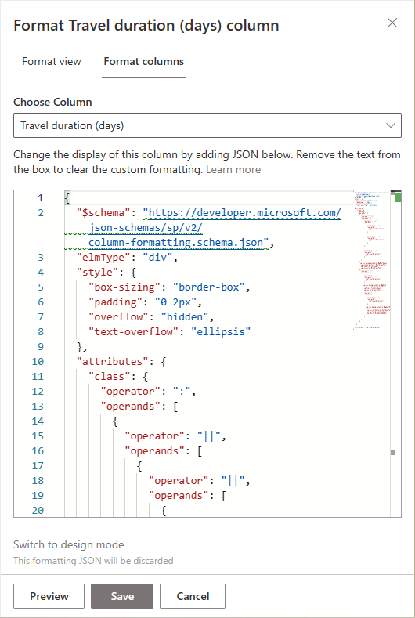Viewport: 415px width, 618px height.
Task: Click the "operator" key on line 12
Action: coord(132,392)
